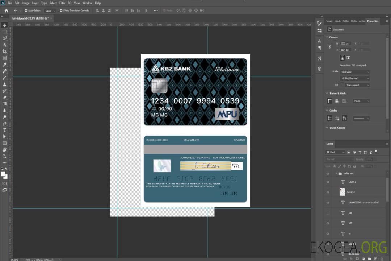Open the Filter menu
The height and width of the screenshot is (261, 391).
(x=62, y=3)
